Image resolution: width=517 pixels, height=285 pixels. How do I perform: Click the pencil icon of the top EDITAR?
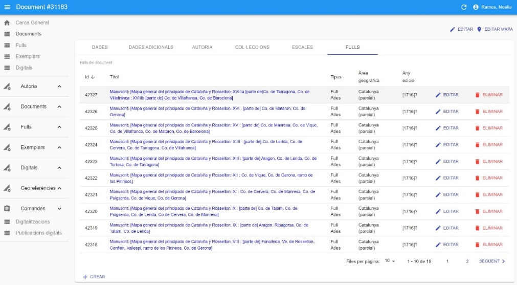click(x=453, y=29)
